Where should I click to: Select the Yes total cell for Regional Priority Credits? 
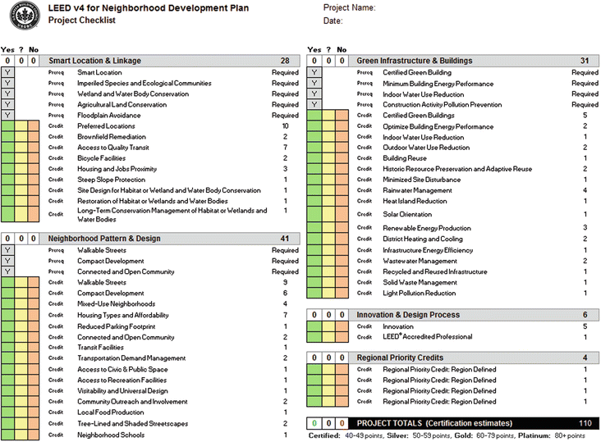314,358
